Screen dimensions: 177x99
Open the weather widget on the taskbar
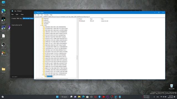pyautogui.click(x=2, y=97)
